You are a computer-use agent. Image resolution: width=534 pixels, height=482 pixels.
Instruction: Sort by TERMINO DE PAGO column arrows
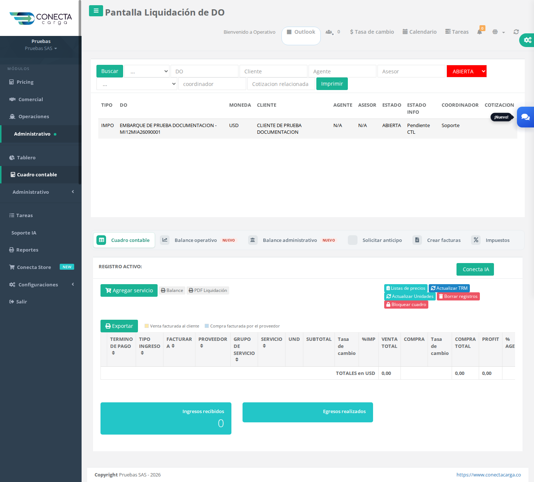click(113, 353)
